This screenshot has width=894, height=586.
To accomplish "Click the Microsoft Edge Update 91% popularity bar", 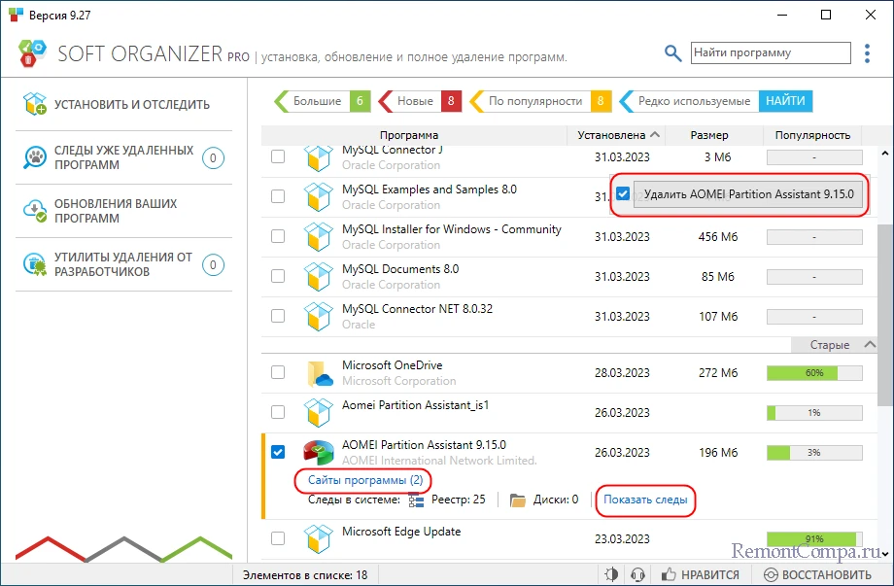I will click(x=814, y=538).
